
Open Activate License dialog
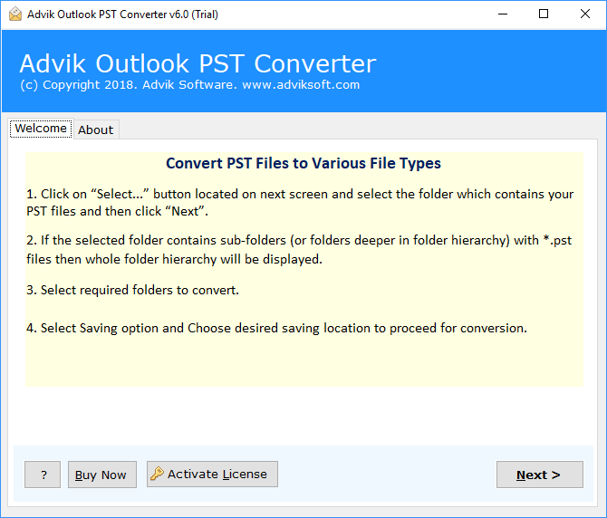coord(212,474)
